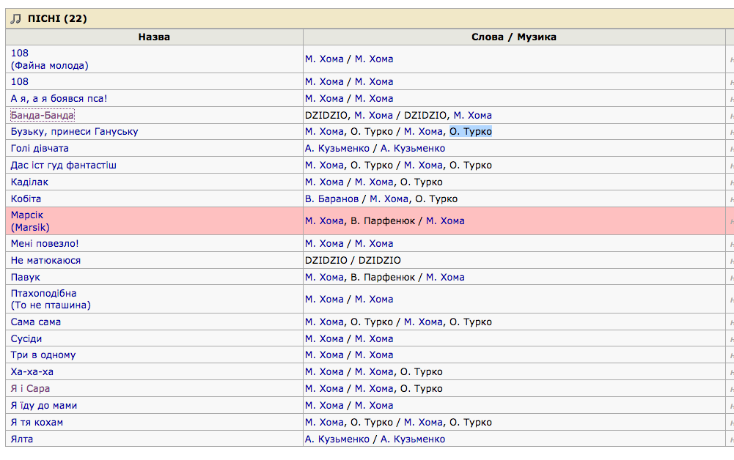
Task: Open the song Ялта
Action: (21, 439)
